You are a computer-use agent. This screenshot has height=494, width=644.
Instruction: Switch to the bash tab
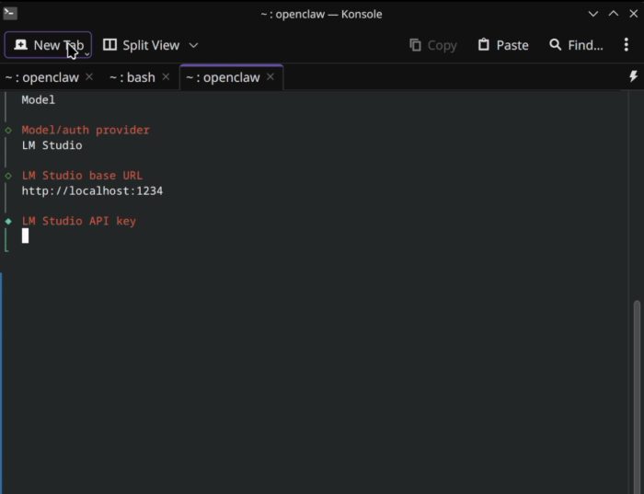tap(132, 77)
